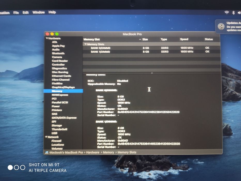Click the Updates Available notification banner
Screen dimensions: 241x181
point(228,27)
